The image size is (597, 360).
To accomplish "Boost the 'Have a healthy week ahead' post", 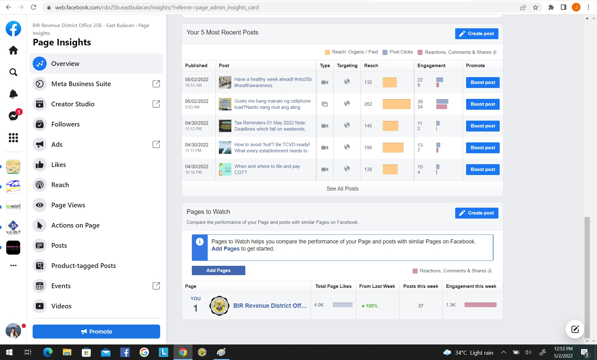I will pos(483,82).
